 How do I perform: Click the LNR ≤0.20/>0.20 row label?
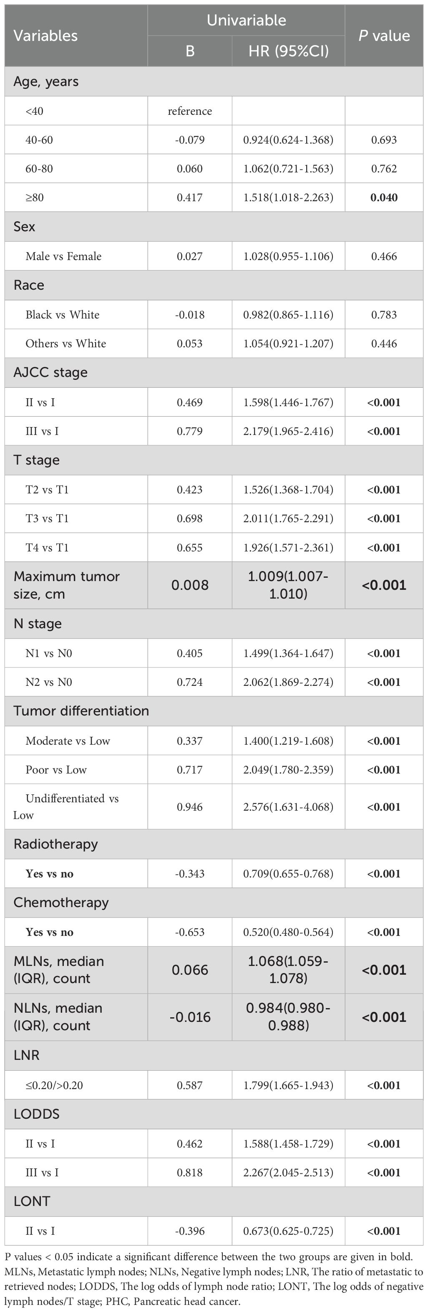[55, 1085]
